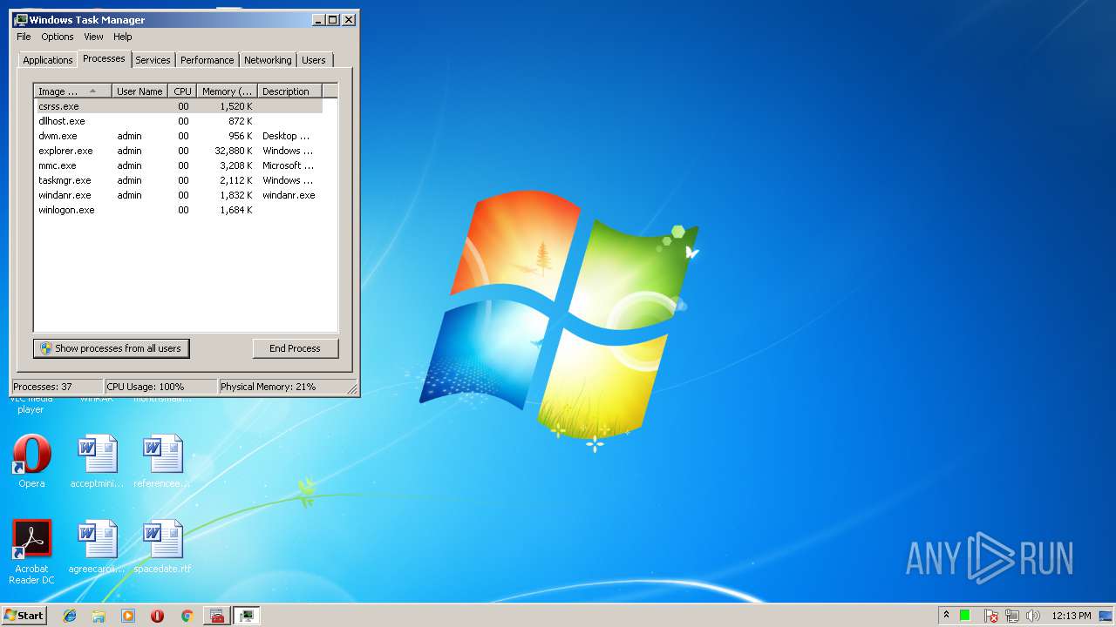Open Action Center flag in tray
The image size is (1116, 627).
(990, 616)
